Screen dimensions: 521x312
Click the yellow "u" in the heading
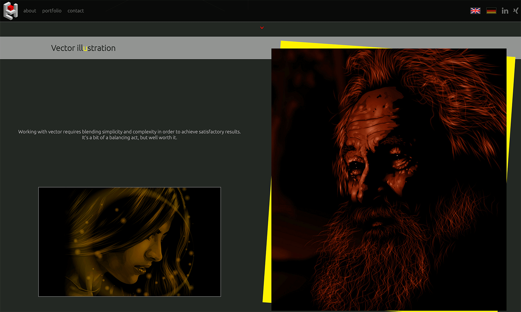click(x=86, y=49)
